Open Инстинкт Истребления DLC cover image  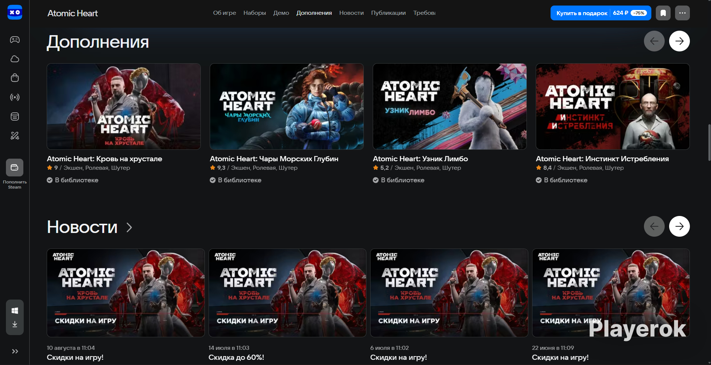pyautogui.click(x=613, y=107)
